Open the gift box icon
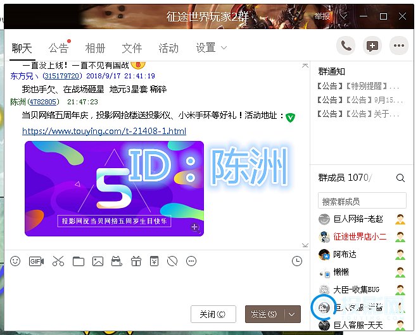The image size is (418, 335). point(136,261)
